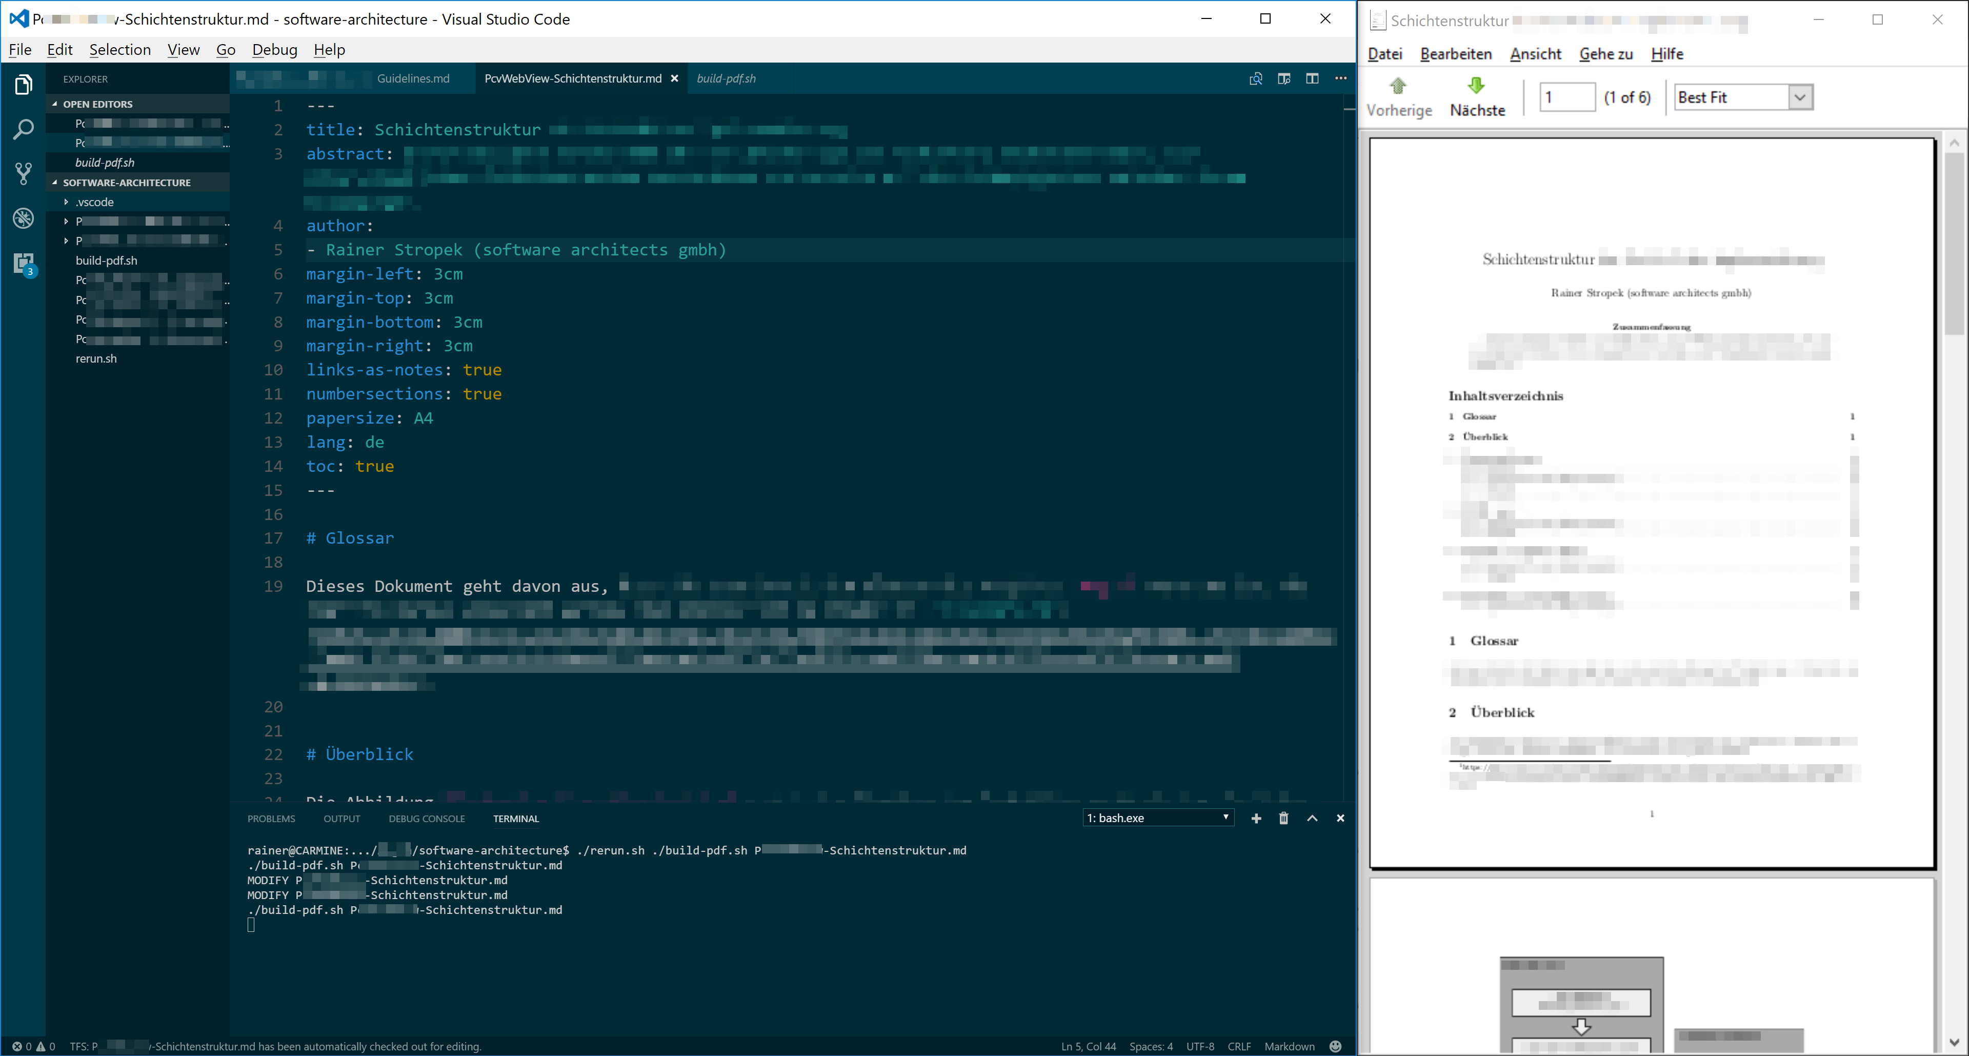Maximize the terminal panel with up chevron

click(1313, 818)
